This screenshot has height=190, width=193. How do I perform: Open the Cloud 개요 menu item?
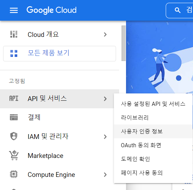59,34
